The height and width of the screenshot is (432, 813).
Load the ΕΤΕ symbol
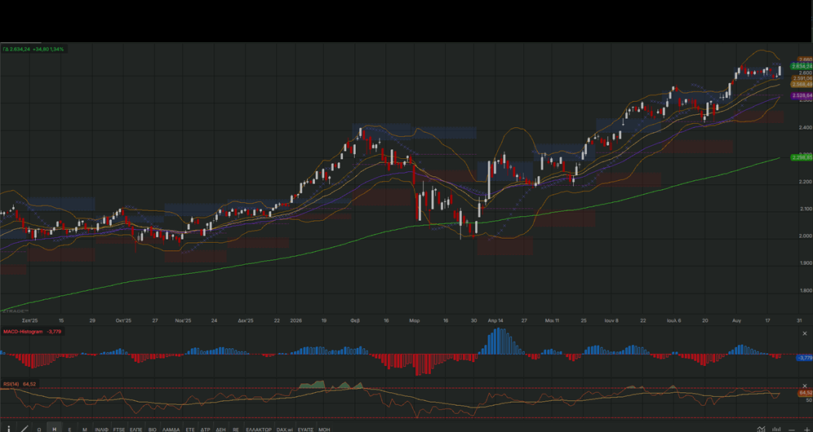190,430
